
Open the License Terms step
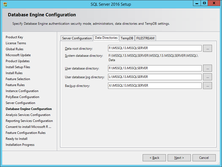16,43
